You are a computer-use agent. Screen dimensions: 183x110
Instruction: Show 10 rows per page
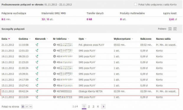(23, 106)
